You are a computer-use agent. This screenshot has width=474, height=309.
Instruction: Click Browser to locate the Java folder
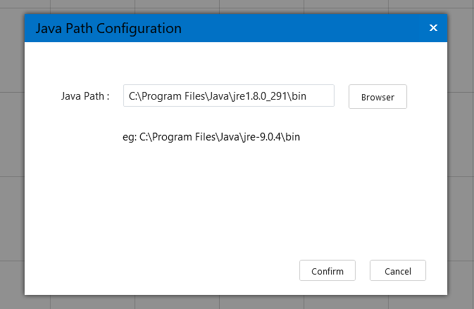pos(378,96)
